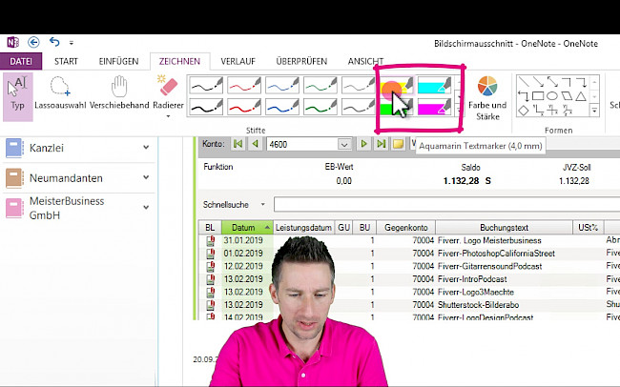Pick the thick gray pen

coord(359,107)
